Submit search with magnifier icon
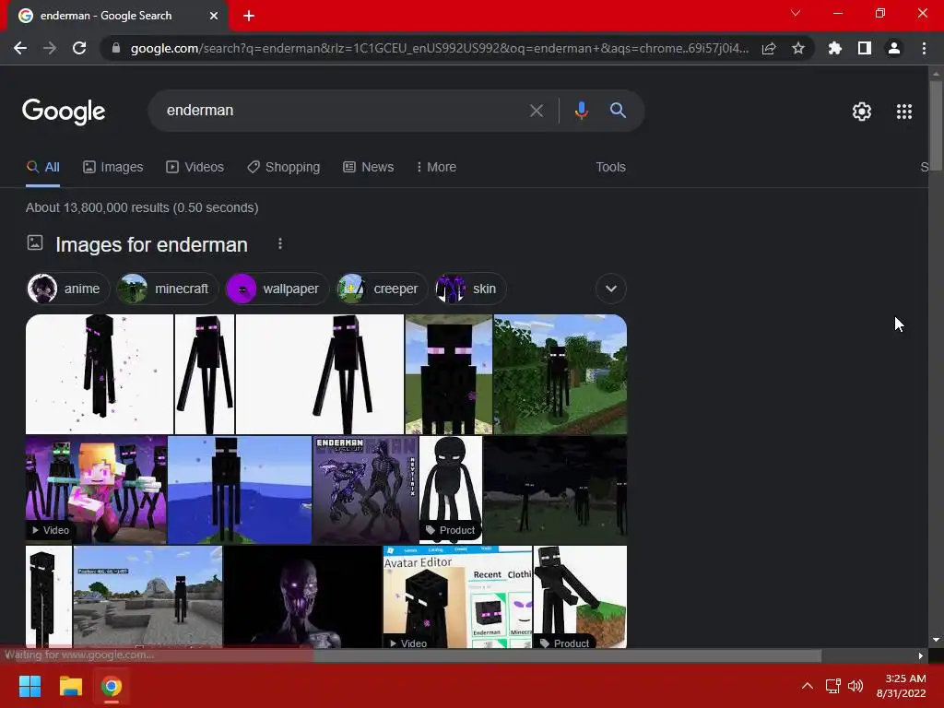 (618, 111)
